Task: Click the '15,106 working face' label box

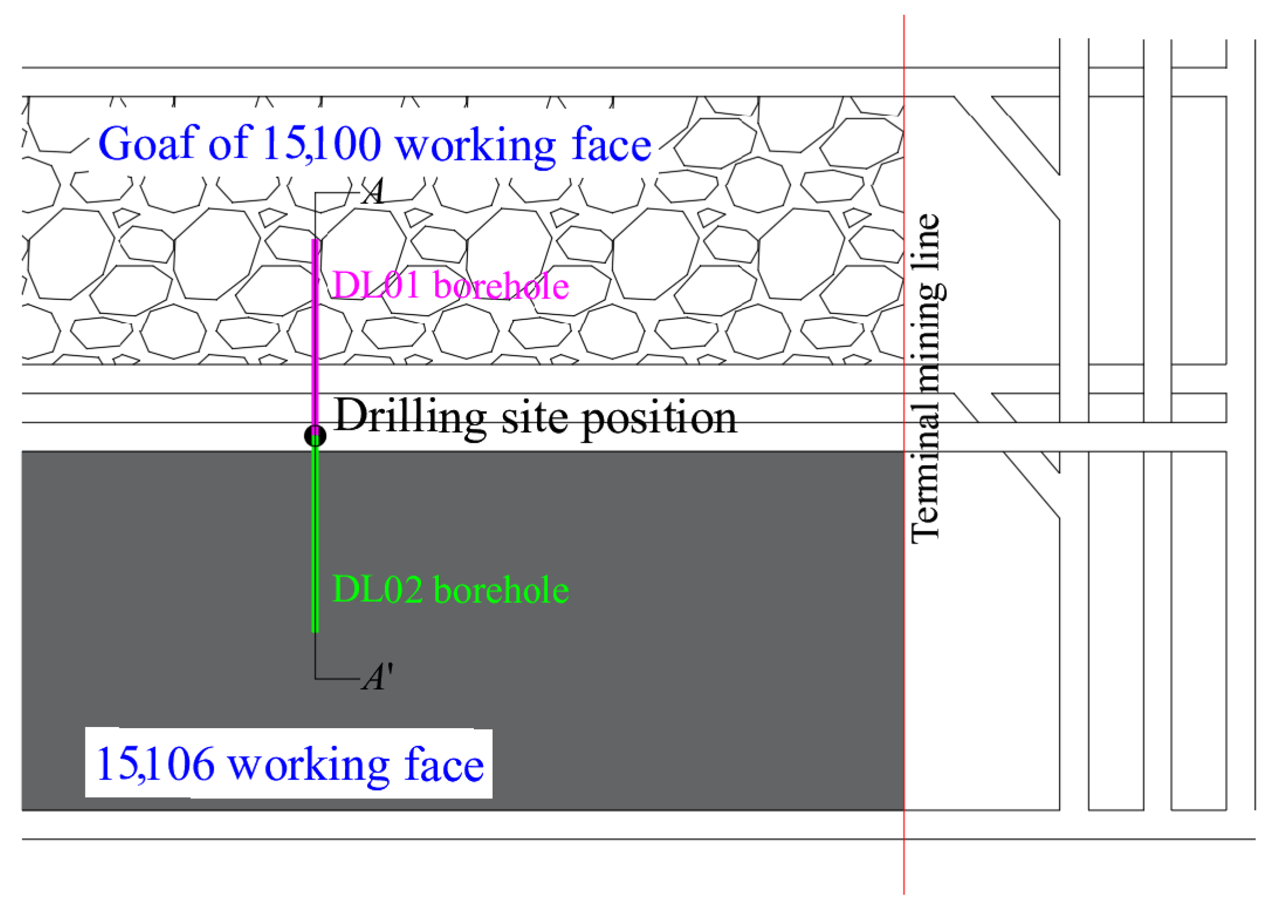Action: [289, 763]
